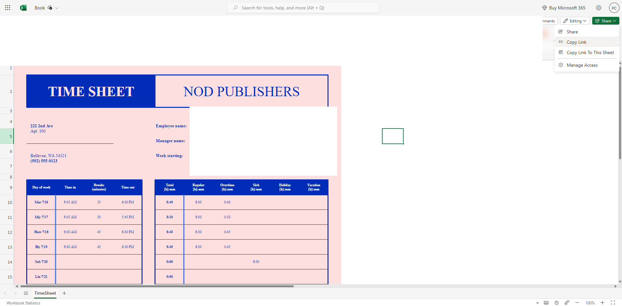
Task: Go to next sheet arrow
Action: tap(15, 293)
